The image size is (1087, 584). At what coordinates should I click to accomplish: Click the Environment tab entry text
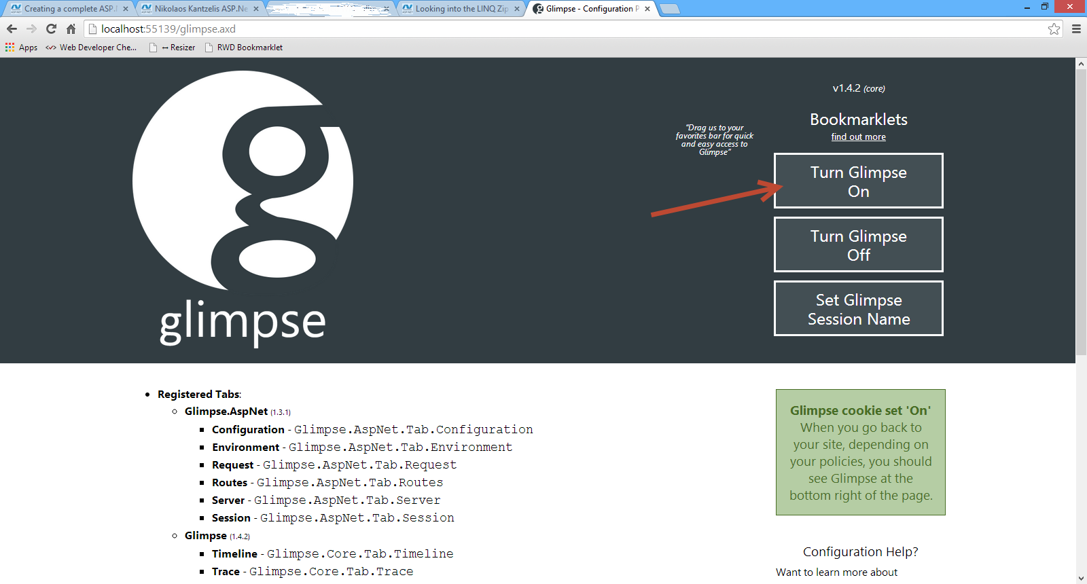[362, 447]
